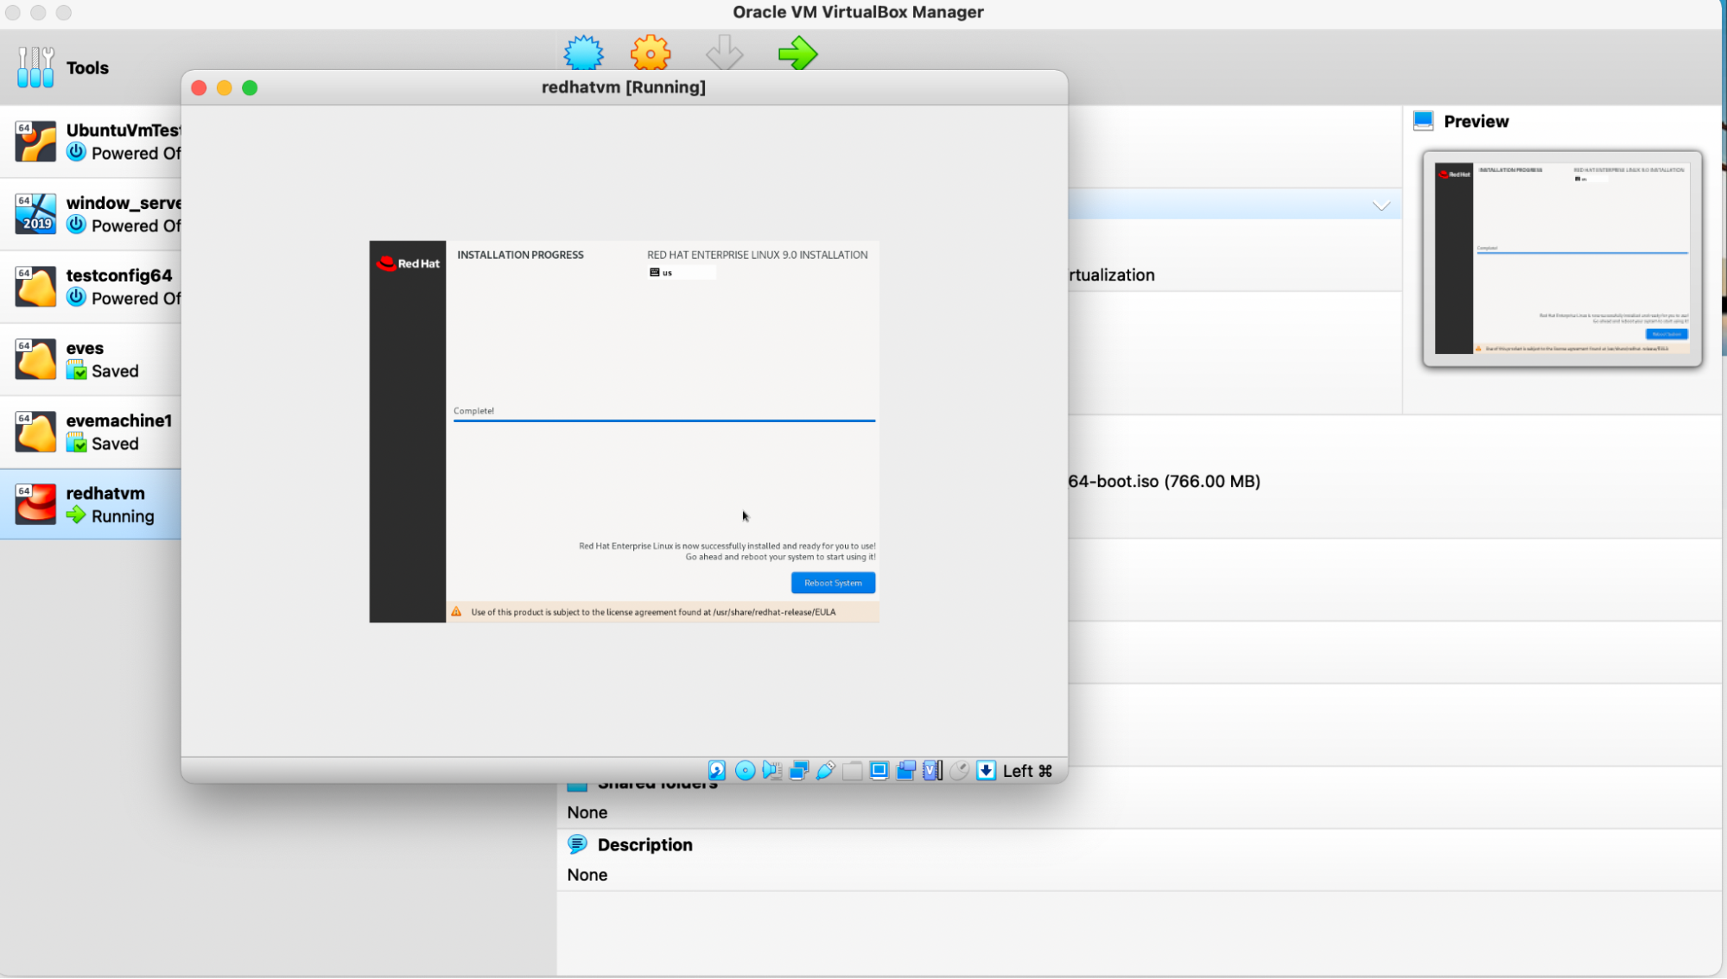Click the Description speech bubble icon

pos(578,844)
